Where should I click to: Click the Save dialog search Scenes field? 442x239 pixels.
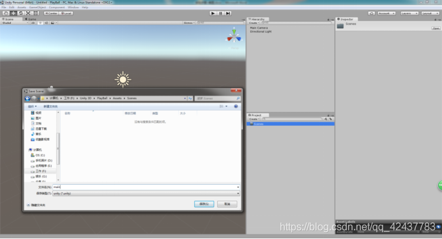tap(218, 98)
